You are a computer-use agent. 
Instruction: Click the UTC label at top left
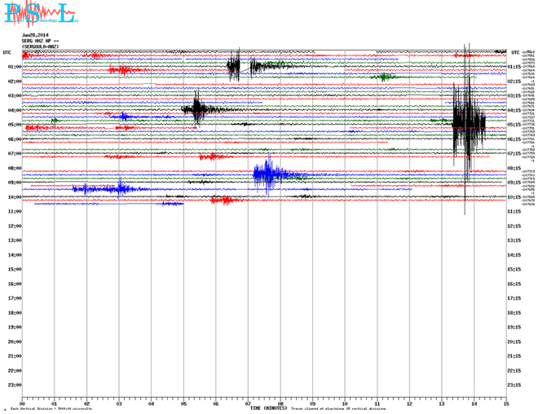click(7, 52)
